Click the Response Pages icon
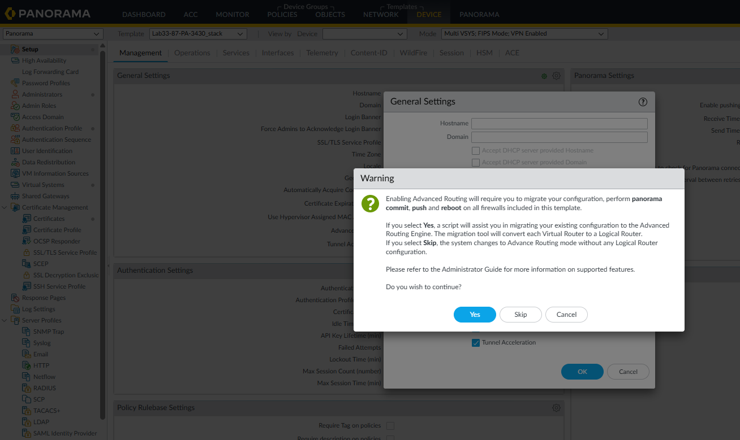Viewport: 740px width, 440px height. coord(15,298)
